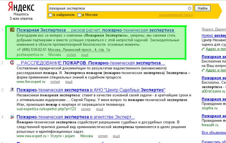Image resolution: width=226 pixels, height=143 pixels.
Task: Click 'ещё' under pozhexpertiza.ru result
Action: (85, 55)
